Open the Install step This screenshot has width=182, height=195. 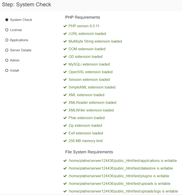tap(14, 70)
